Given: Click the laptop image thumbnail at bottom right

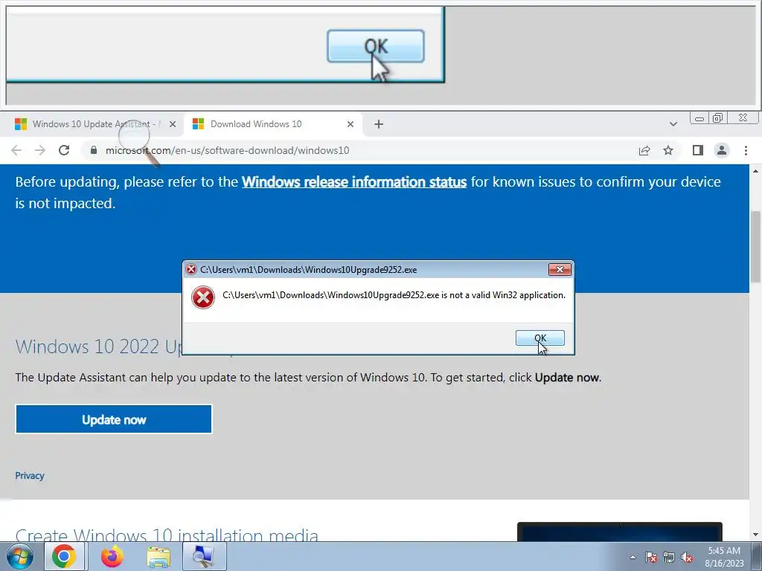Looking at the screenshot, I should [x=620, y=532].
